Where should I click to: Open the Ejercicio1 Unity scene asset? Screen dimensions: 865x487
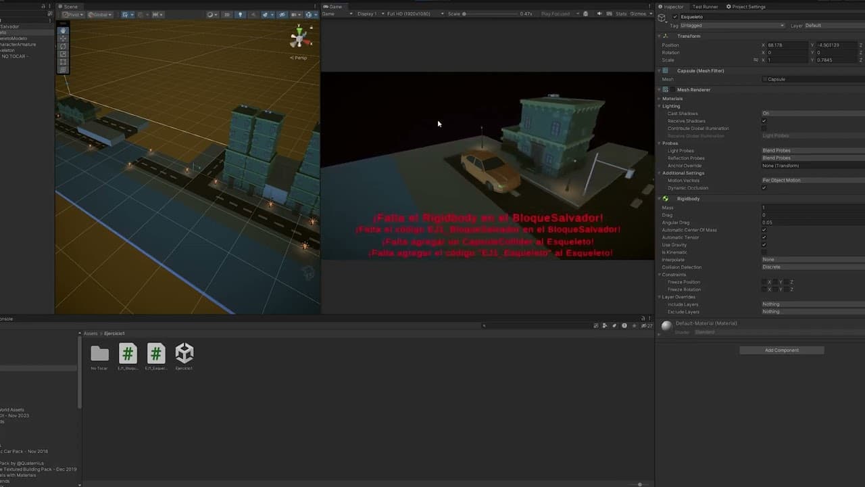184,353
